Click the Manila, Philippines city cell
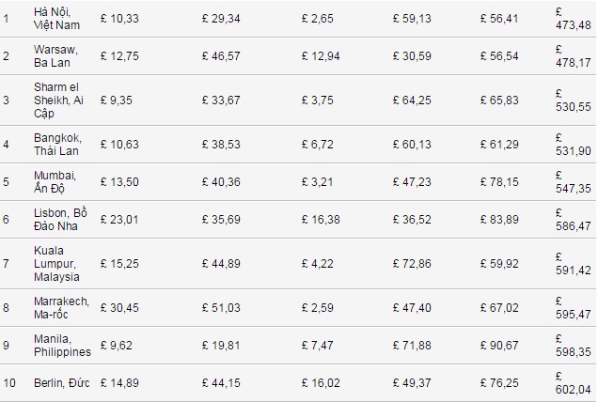598x402 pixels. click(61, 345)
